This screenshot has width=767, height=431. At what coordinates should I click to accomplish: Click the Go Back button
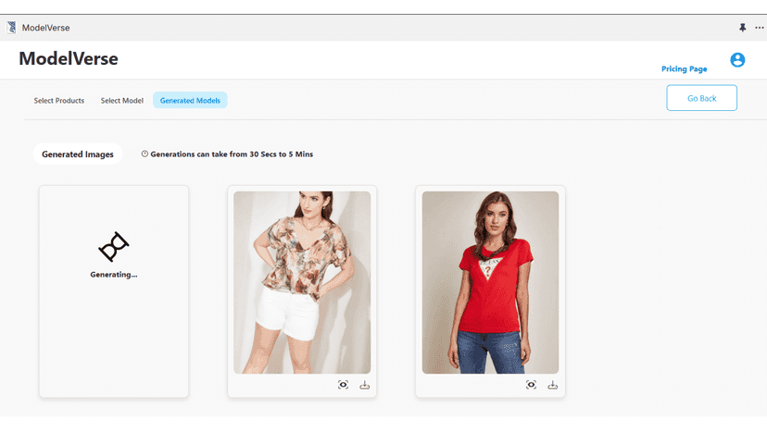(x=701, y=98)
